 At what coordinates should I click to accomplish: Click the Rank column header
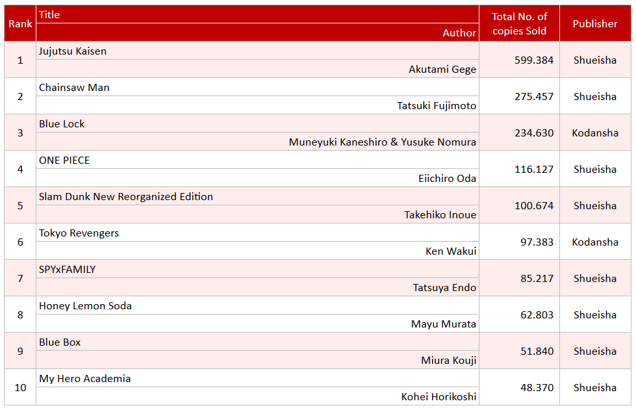coord(20,23)
